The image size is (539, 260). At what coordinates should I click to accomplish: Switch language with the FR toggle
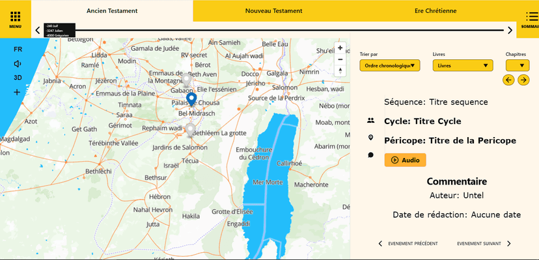18,49
